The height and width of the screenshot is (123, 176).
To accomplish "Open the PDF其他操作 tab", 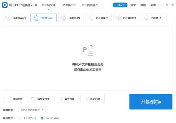I will 90,5.
